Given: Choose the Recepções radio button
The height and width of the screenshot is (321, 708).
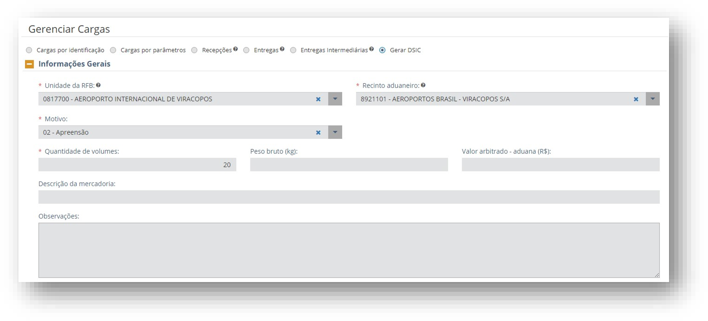Looking at the screenshot, I should [x=194, y=50].
